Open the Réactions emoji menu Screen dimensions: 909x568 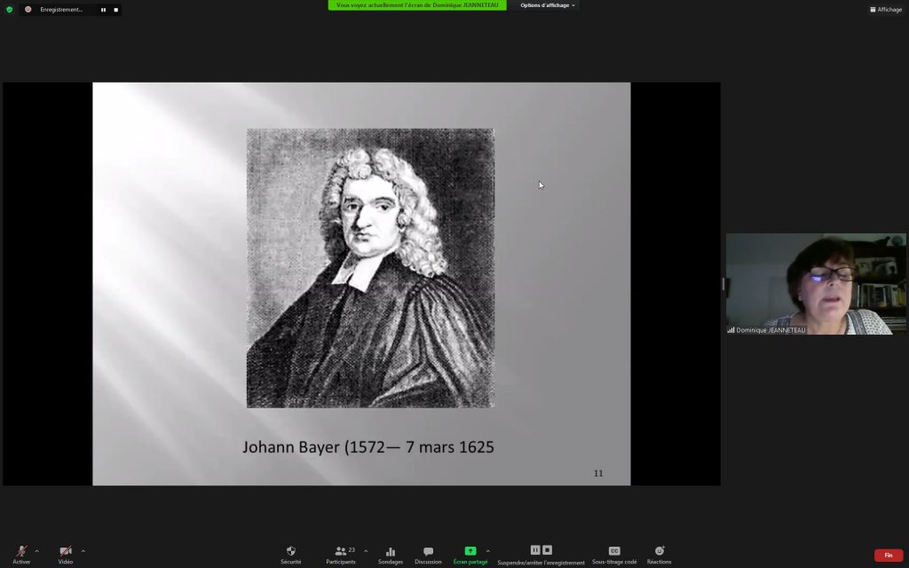[660, 555]
